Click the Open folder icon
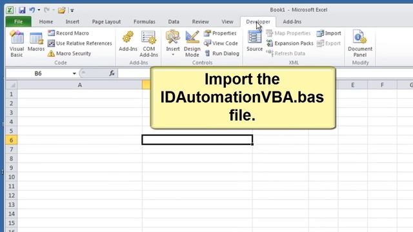This screenshot has height=232, width=413. click(x=62, y=10)
